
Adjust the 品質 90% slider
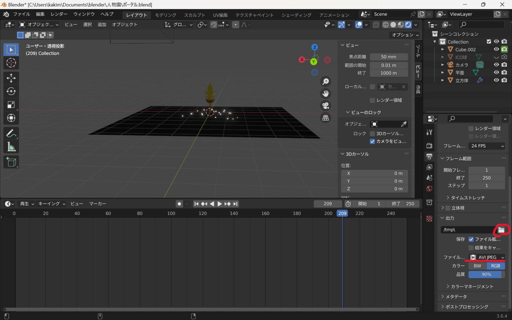(487, 275)
